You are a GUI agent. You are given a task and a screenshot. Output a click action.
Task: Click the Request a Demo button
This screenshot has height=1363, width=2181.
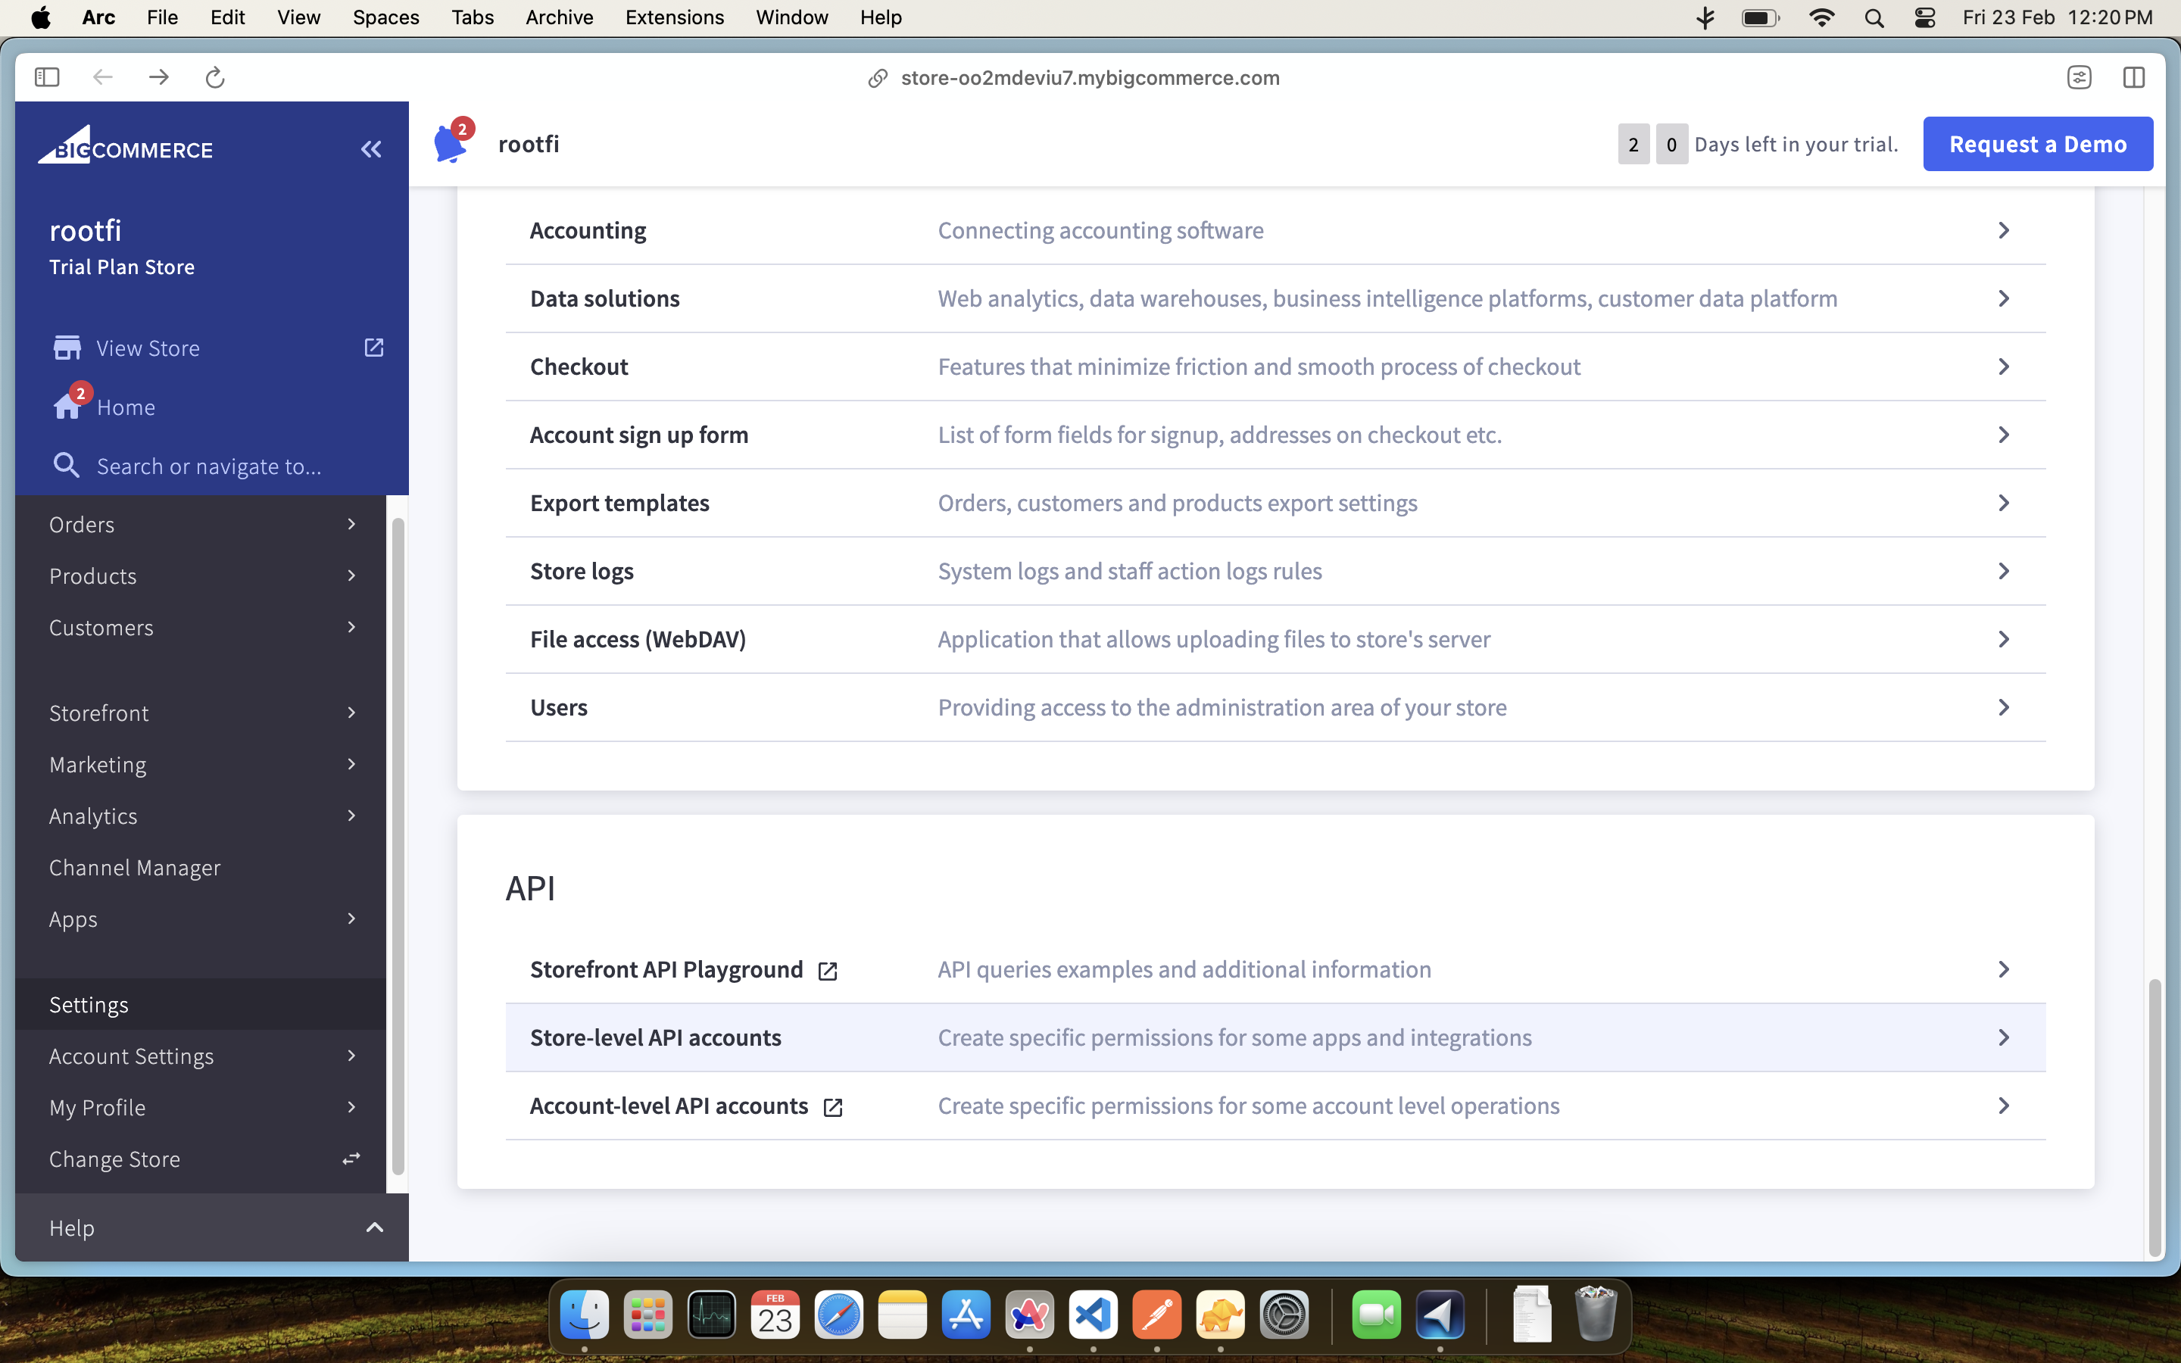click(2037, 144)
